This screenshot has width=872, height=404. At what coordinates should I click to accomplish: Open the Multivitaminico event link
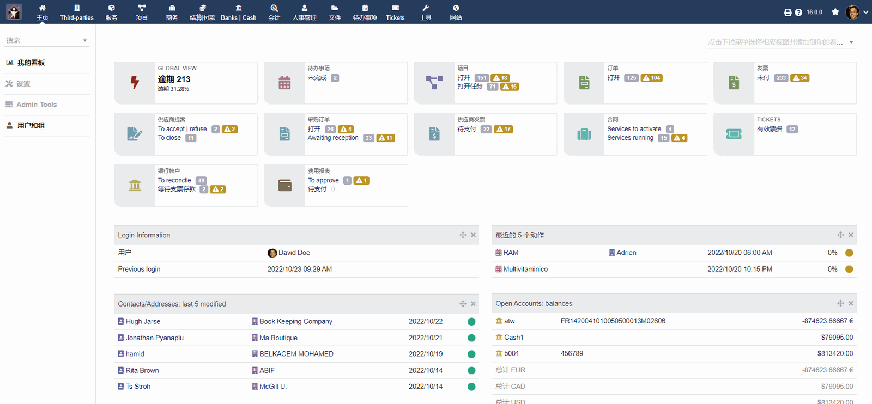click(x=522, y=269)
